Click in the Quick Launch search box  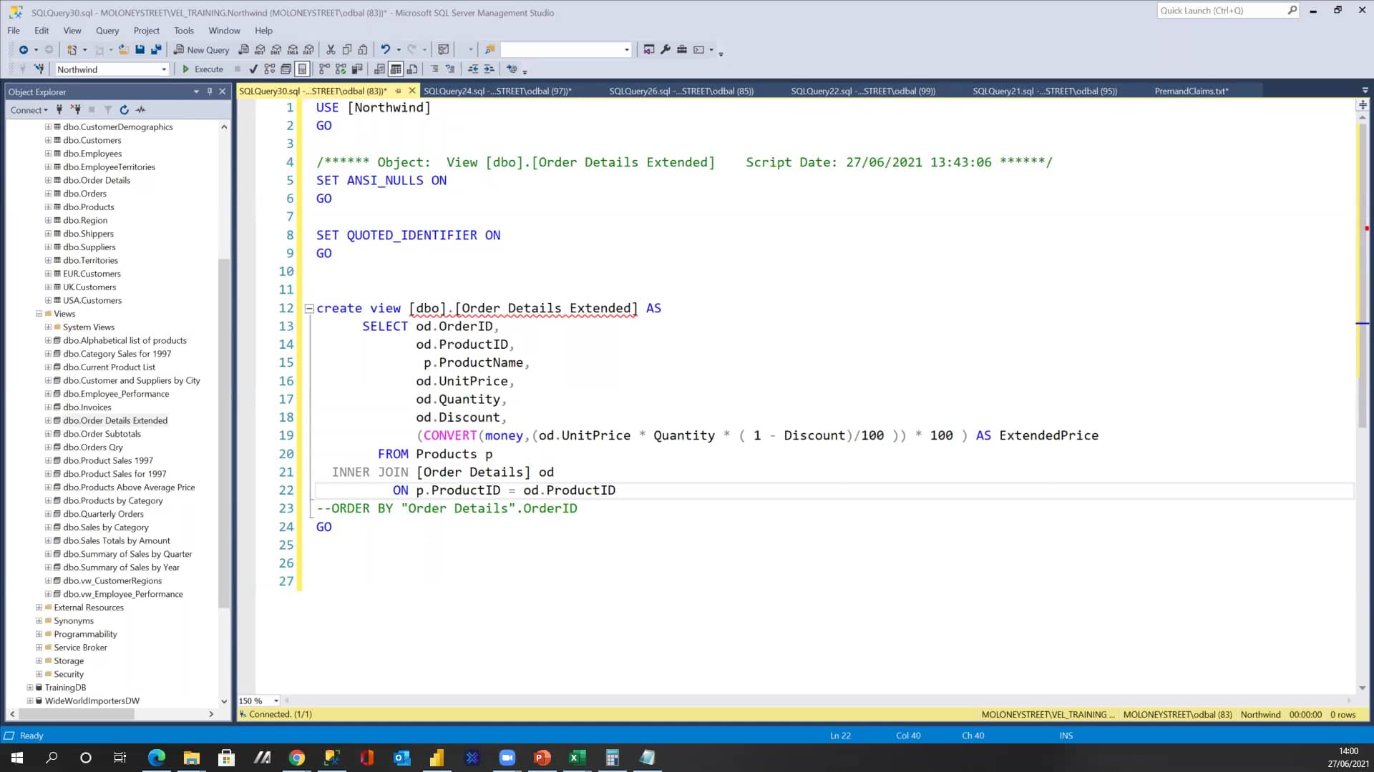[x=1224, y=10]
